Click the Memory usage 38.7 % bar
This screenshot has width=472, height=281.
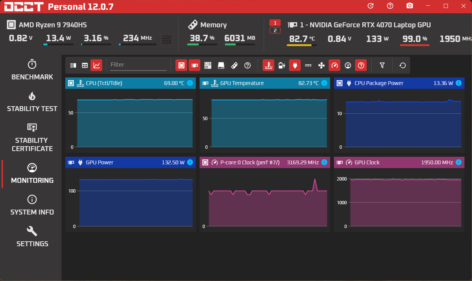tap(201, 44)
